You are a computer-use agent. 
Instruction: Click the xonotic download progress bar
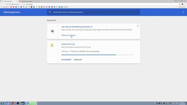97,55
